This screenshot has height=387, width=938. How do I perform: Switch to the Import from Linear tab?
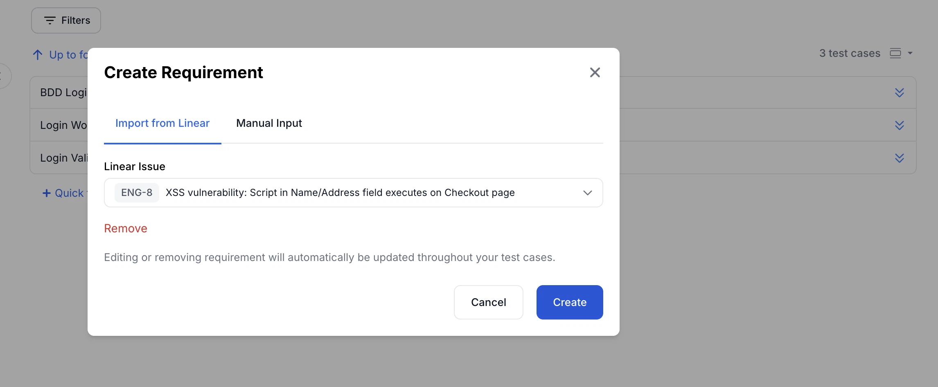162,123
